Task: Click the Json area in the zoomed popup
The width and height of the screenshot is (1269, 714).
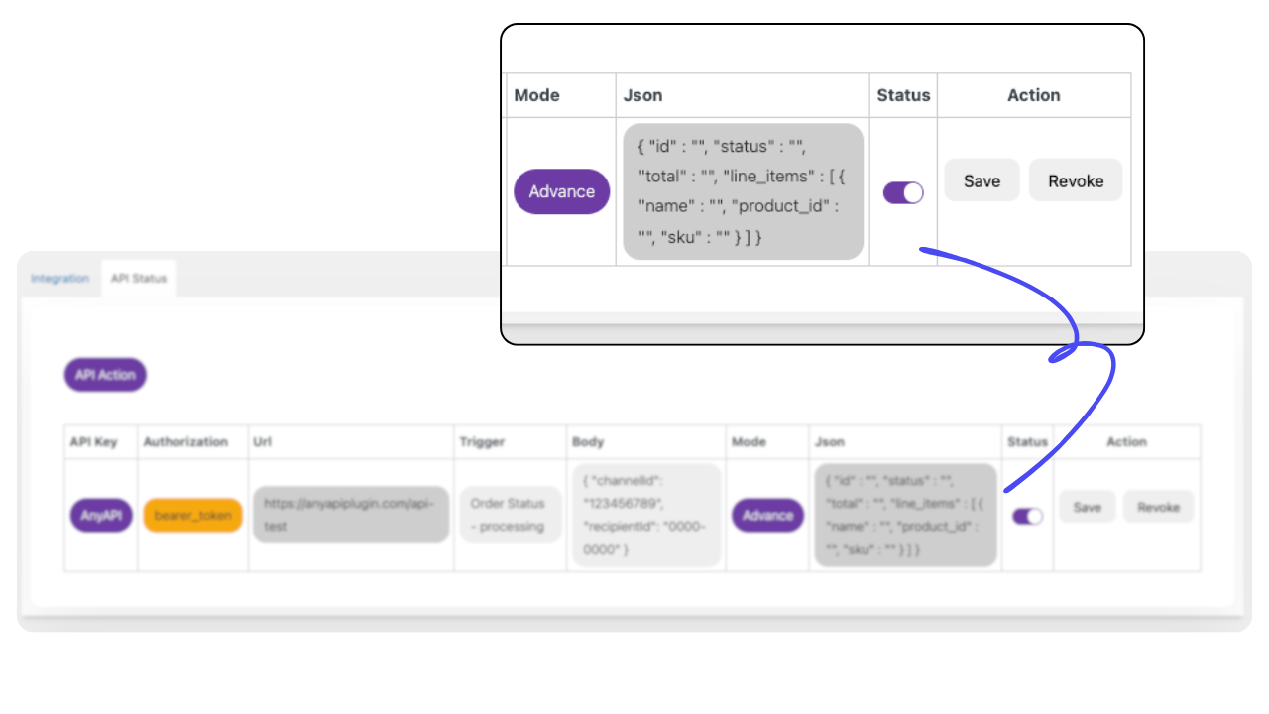Action: tap(742, 190)
